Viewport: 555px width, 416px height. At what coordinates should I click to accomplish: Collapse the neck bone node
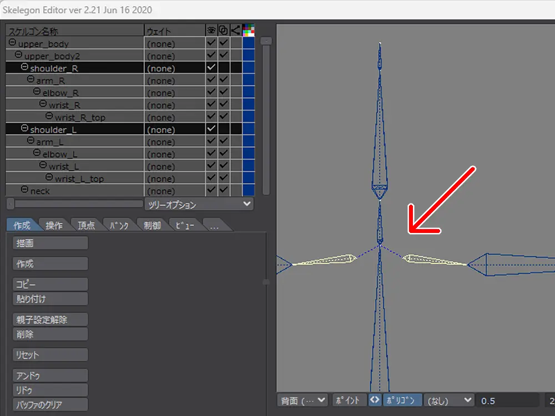tap(25, 190)
